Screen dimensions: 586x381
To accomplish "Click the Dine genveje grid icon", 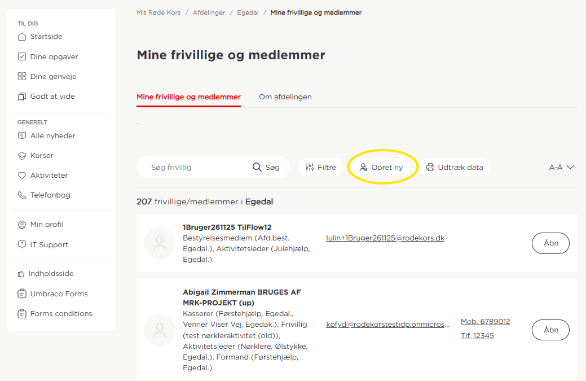I will [22, 76].
